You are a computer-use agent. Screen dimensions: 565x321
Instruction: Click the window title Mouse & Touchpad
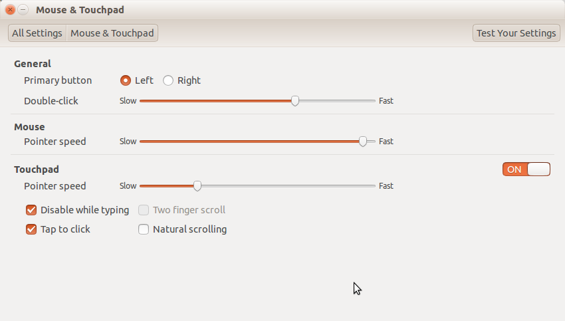click(80, 10)
